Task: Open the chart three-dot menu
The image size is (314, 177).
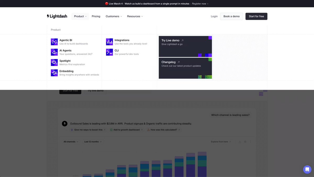Action: [x=251, y=142]
